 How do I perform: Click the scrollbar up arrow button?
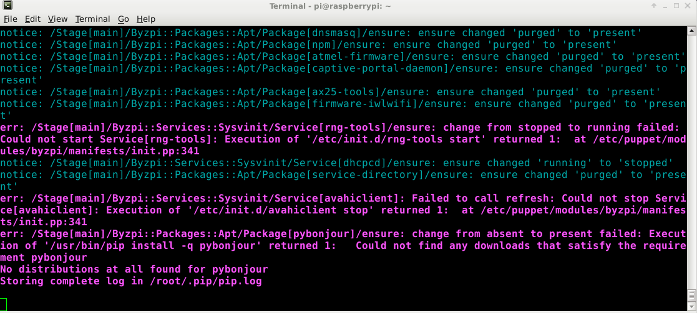click(x=691, y=30)
